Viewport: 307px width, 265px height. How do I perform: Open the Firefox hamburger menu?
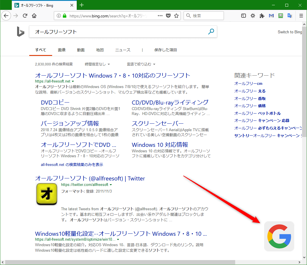click(x=301, y=16)
